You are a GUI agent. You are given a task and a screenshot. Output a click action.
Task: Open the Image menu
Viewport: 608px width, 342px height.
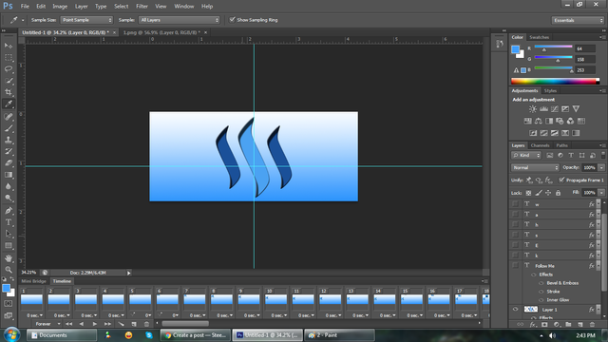click(60, 7)
